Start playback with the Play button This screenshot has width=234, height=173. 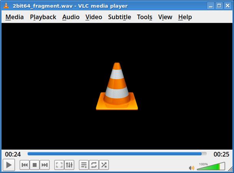(9, 165)
